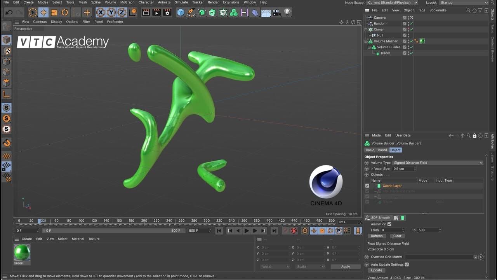
Task: Collapse the Volume Mesher tree item
Action: tap(365, 41)
